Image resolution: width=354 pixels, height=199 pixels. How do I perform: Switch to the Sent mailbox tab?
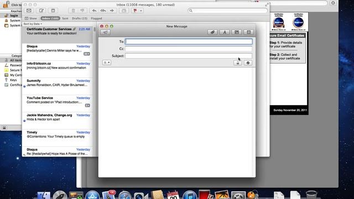click(x=65, y=18)
